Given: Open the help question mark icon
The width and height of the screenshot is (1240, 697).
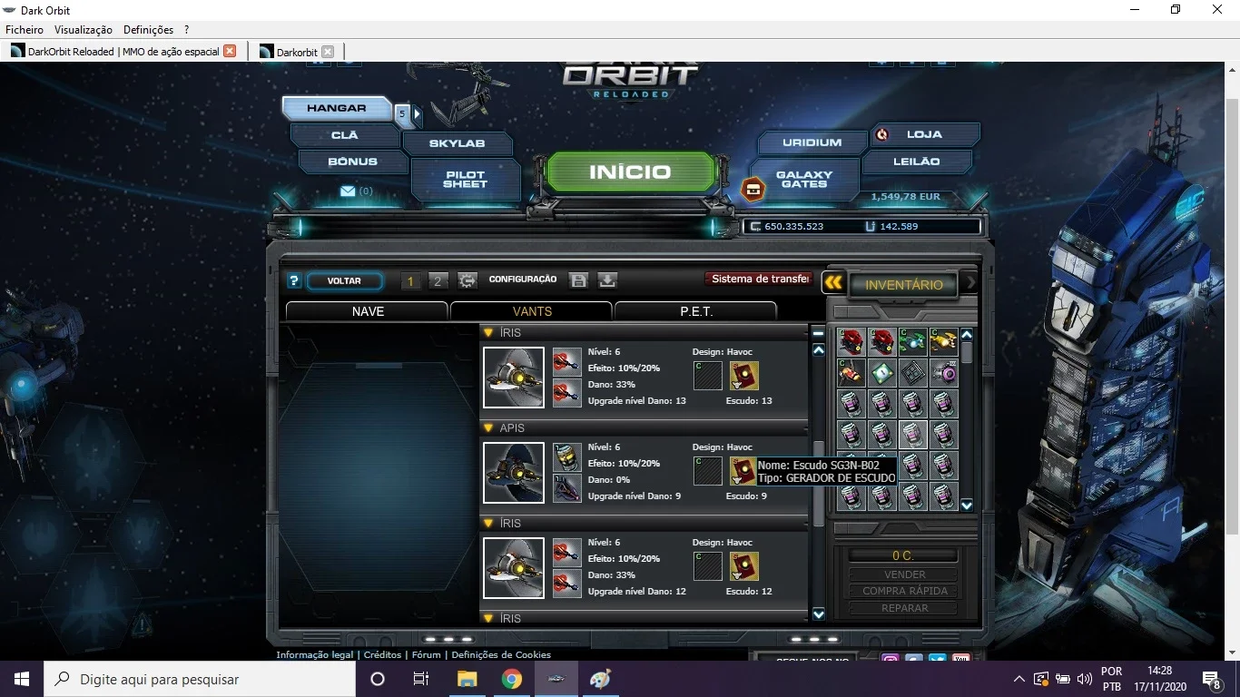Looking at the screenshot, I should (293, 281).
